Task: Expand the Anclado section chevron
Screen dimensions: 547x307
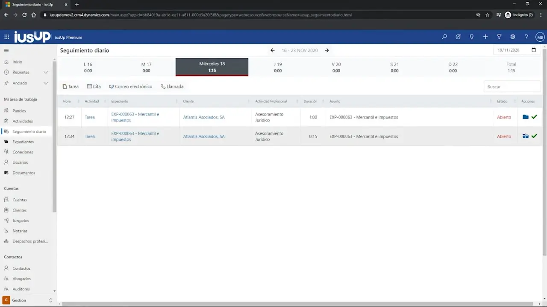Action: point(46,83)
